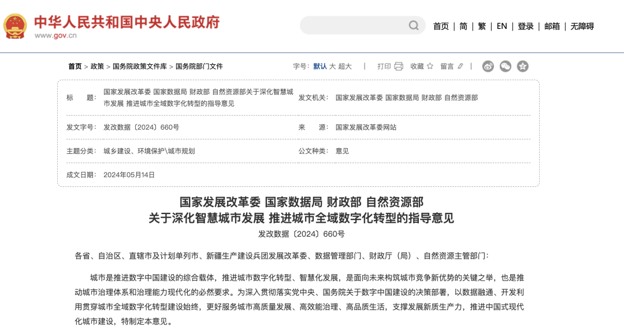The width and height of the screenshot is (624, 335).
Task: Set font size to 默认
Action: tap(320, 67)
